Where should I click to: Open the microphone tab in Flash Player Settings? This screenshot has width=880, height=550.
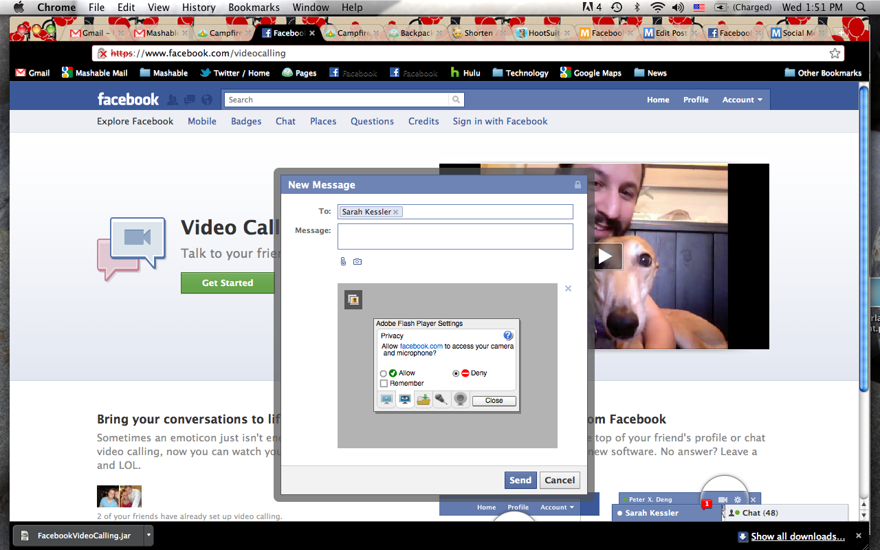[441, 399]
